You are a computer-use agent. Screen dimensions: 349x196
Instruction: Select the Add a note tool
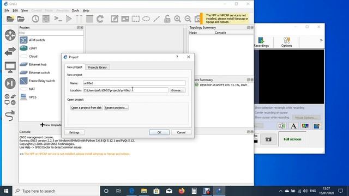(115, 19)
